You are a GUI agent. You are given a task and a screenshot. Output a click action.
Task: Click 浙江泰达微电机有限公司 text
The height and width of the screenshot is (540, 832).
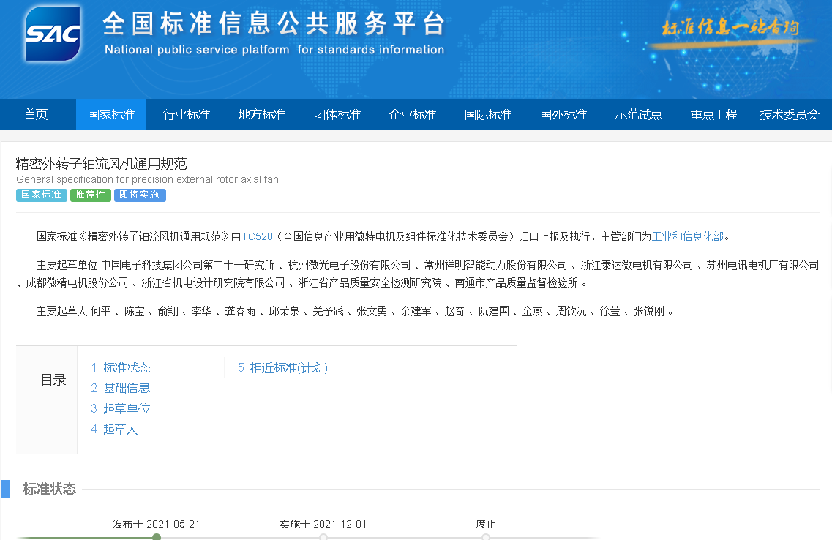pos(637,265)
